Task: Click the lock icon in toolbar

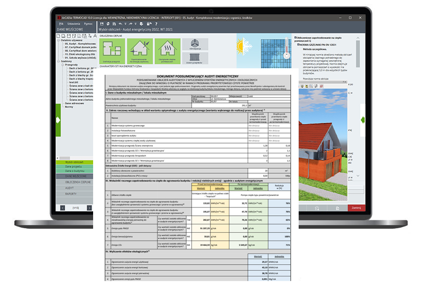Action: 149,24
